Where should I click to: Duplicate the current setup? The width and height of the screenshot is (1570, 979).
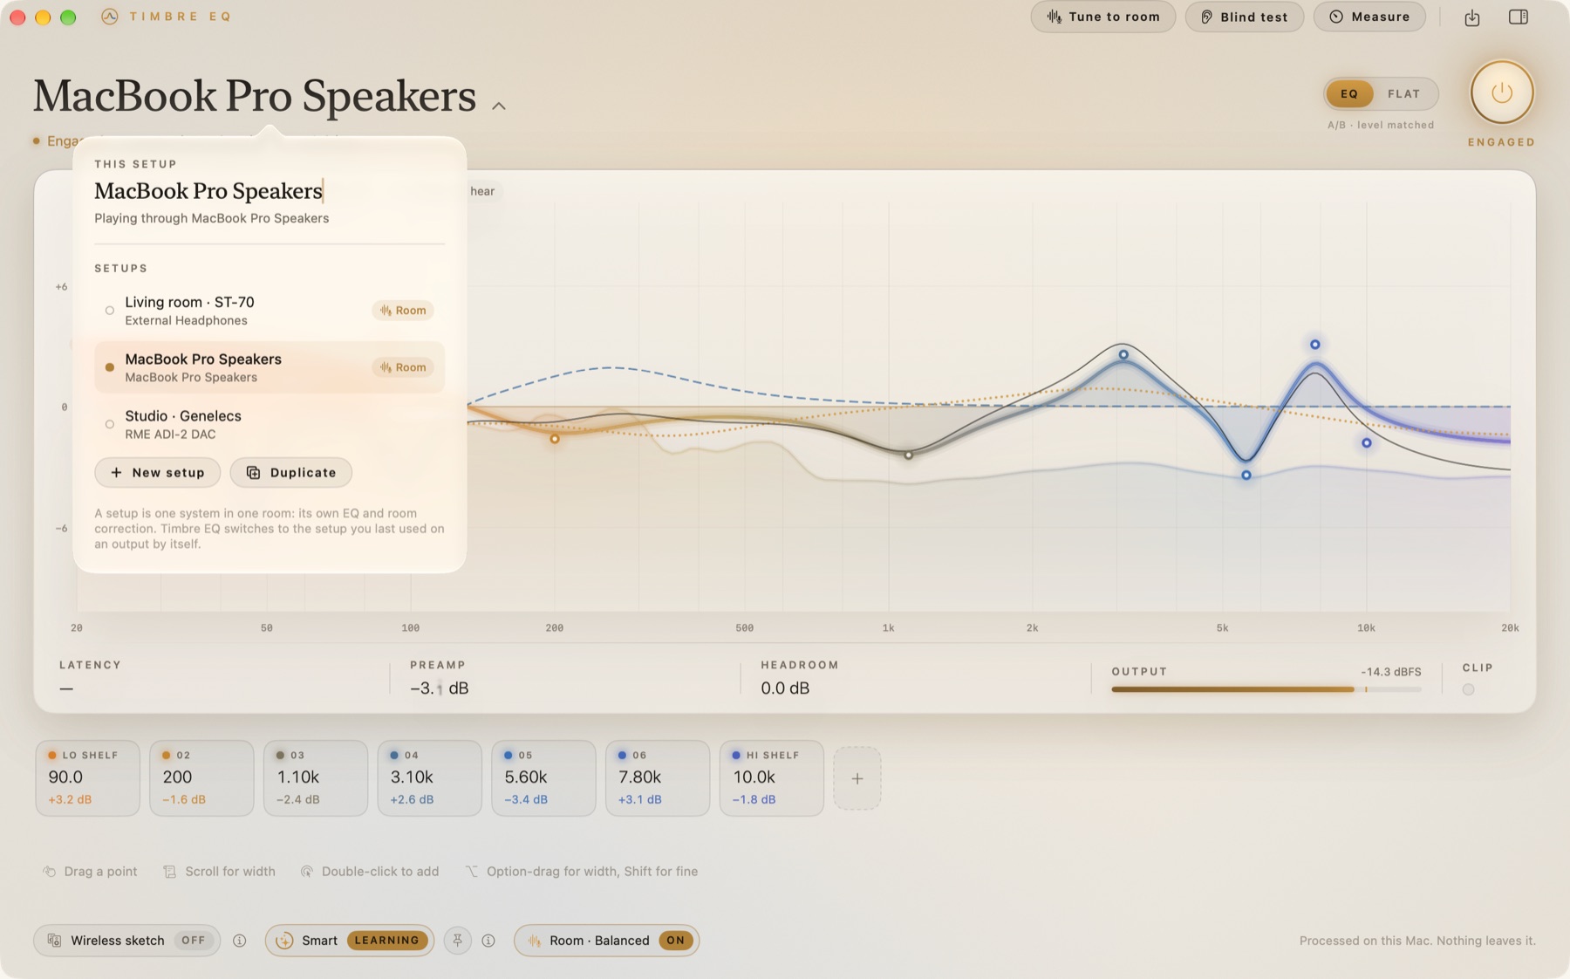290,472
